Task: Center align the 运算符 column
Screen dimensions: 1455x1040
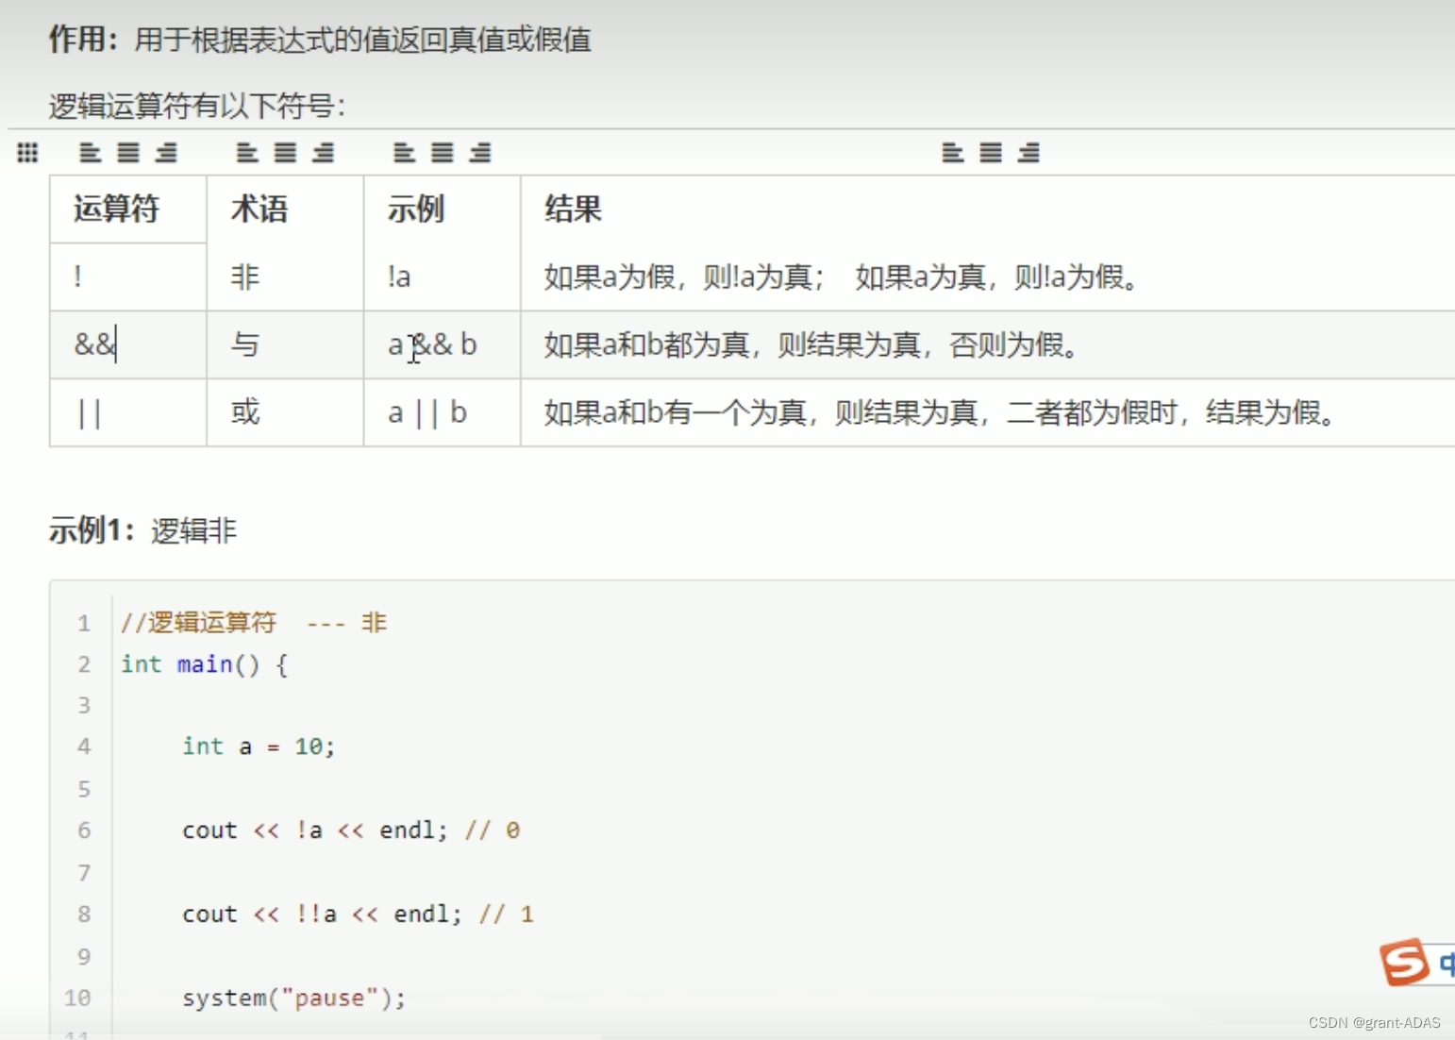Action: pos(128,152)
